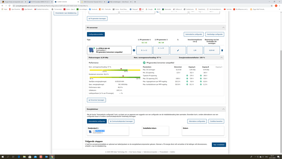Screen dimensions: 282x159
Task: Edit the AC limit value 8,00 kW
Action: point(212,50)
